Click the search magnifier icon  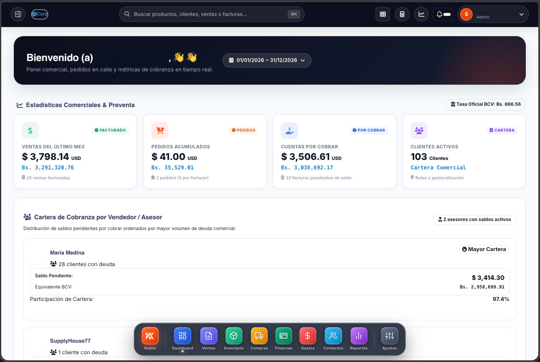(x=127, y=14)
